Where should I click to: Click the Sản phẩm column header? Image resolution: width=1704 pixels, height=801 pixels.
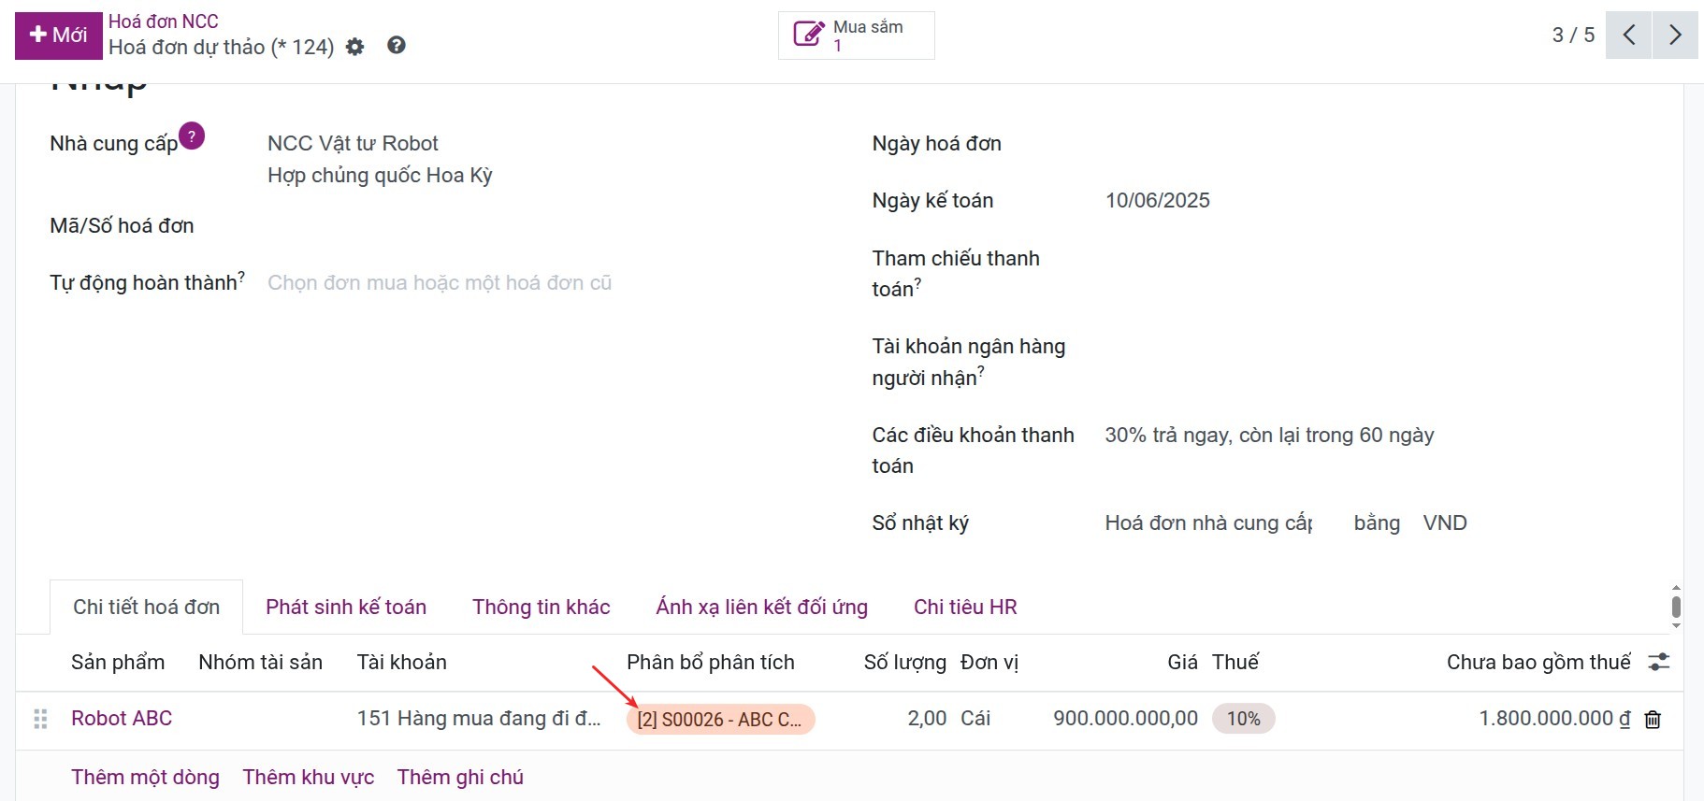[x=118, y=662]
